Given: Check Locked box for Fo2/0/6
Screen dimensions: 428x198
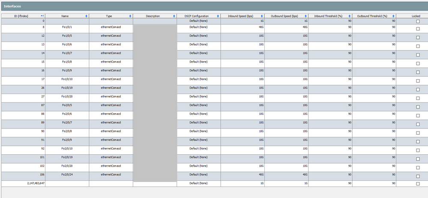Looking at the screenshot, I should (418, 116).
